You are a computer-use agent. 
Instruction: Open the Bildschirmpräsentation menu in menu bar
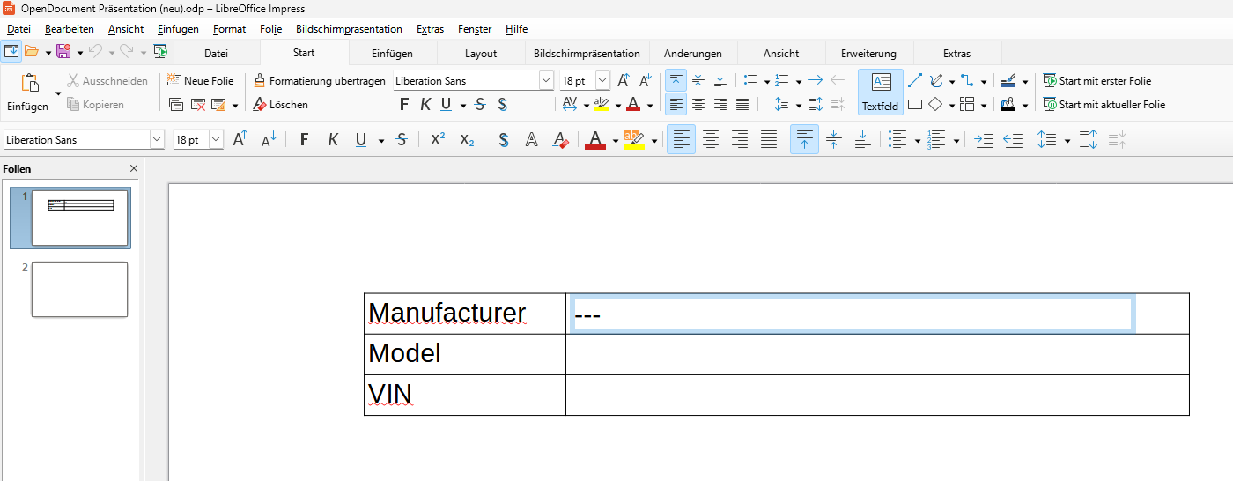coord(349,29)
